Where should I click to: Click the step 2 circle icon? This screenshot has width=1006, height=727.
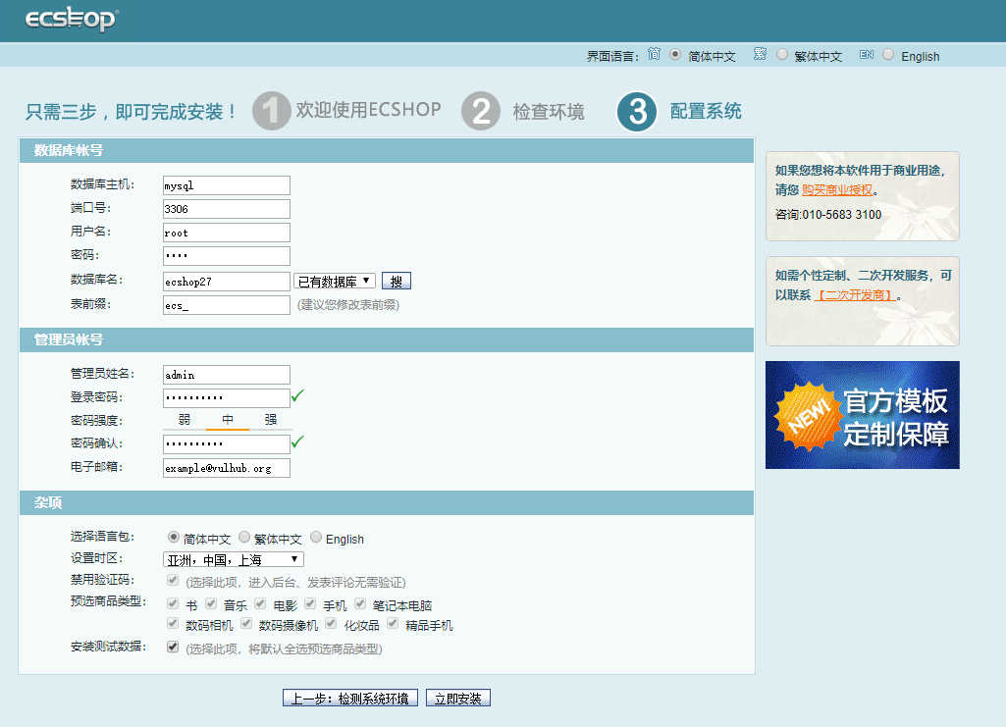click(481, 111)
